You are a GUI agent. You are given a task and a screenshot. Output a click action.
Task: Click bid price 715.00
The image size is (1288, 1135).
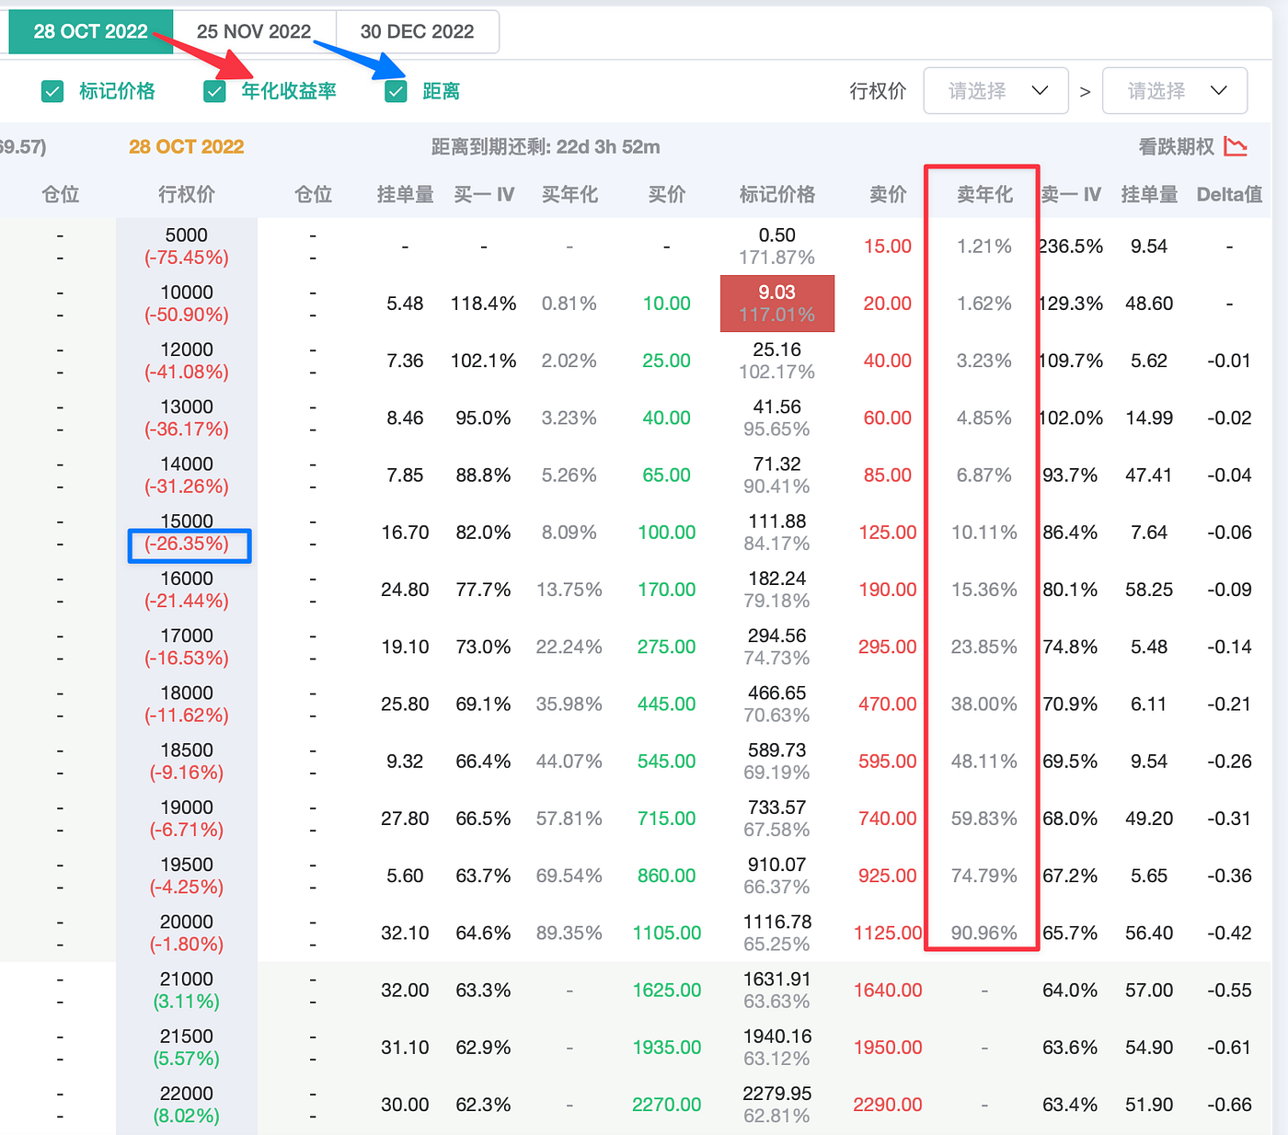pos(667,819)
